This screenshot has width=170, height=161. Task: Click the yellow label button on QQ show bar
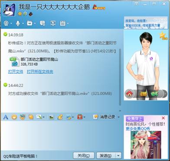click(143, 94)
